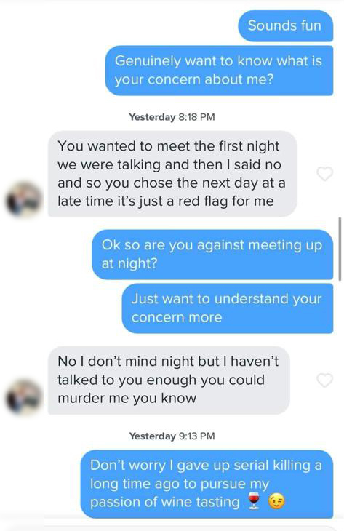Tap 'Don't worry I gave up serial killing' bubble
The height and width of the screenshot is (531, 344).
coord(207,484)
